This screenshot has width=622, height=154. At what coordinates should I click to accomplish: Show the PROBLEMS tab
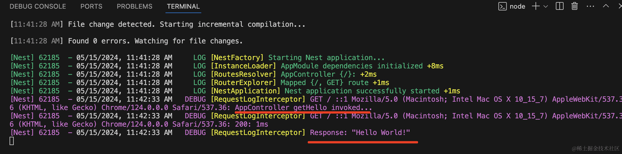point(134,7)
